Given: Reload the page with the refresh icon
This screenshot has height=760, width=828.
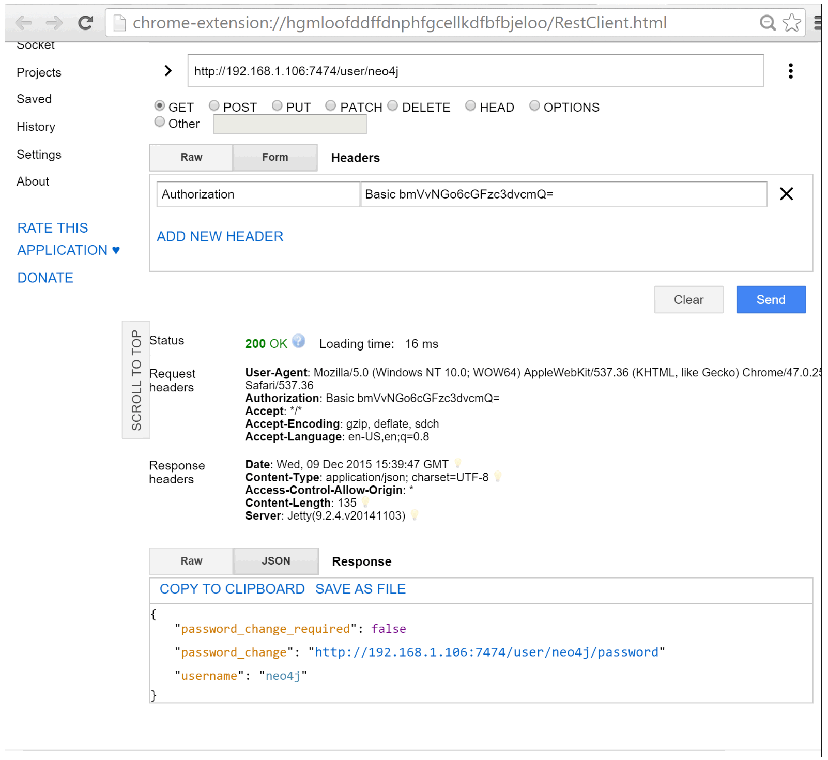Looking at the screenshot, I should click(x=86, y=23).
